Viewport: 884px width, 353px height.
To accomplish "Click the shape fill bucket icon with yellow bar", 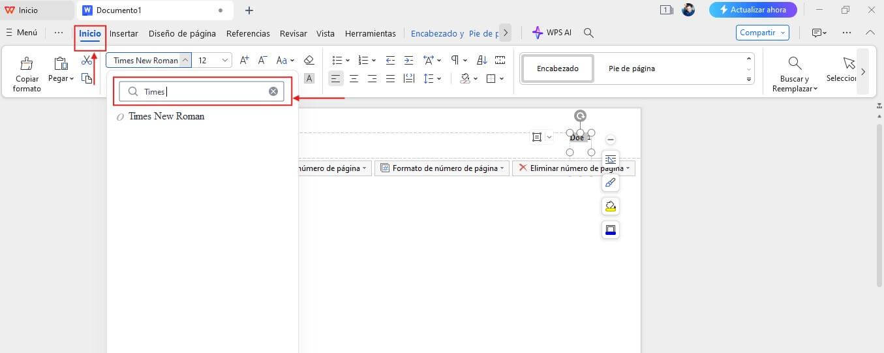I will pyautogui.click(x=611, y=206).
